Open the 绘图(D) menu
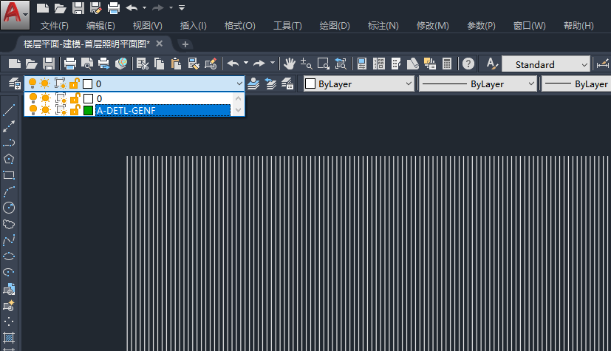Image resolution: width=611 pixels, height=351 pixels. [335, 26]
